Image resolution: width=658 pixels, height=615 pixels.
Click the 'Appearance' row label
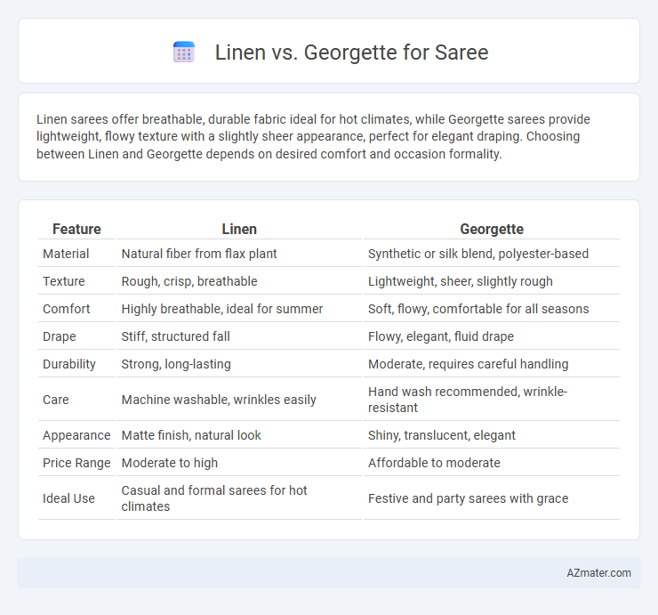coord(76,435)
